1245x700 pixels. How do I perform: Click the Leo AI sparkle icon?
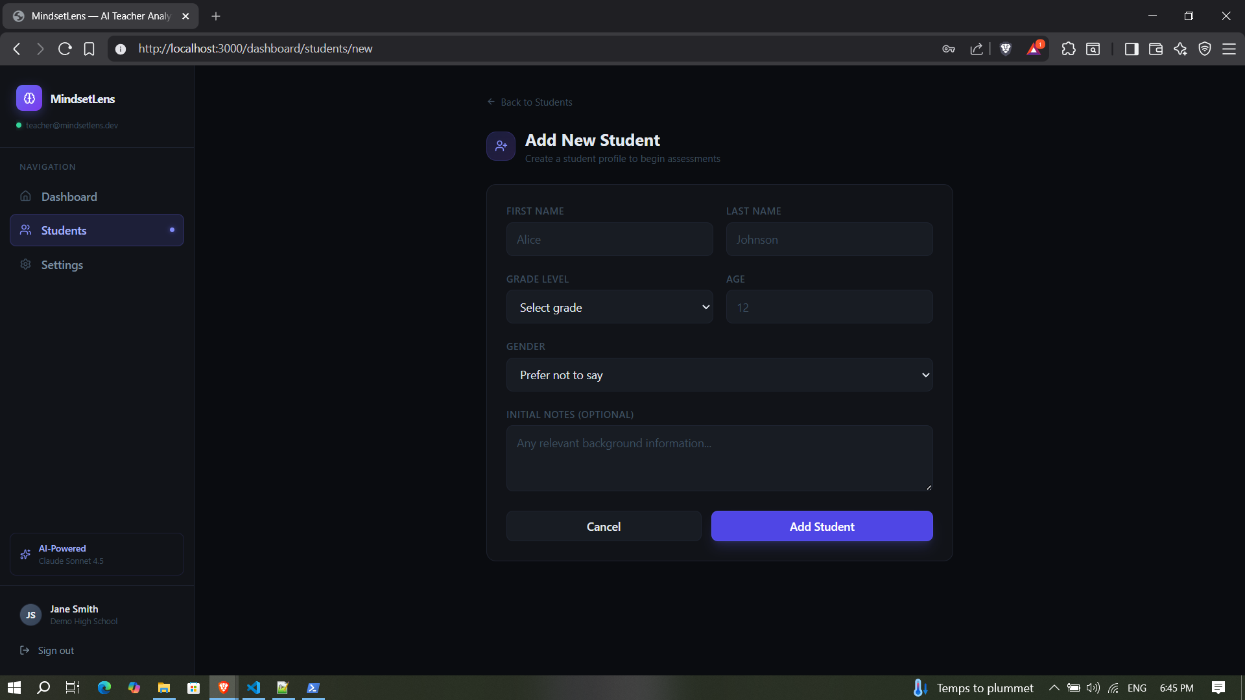(x=1180, y=49)
